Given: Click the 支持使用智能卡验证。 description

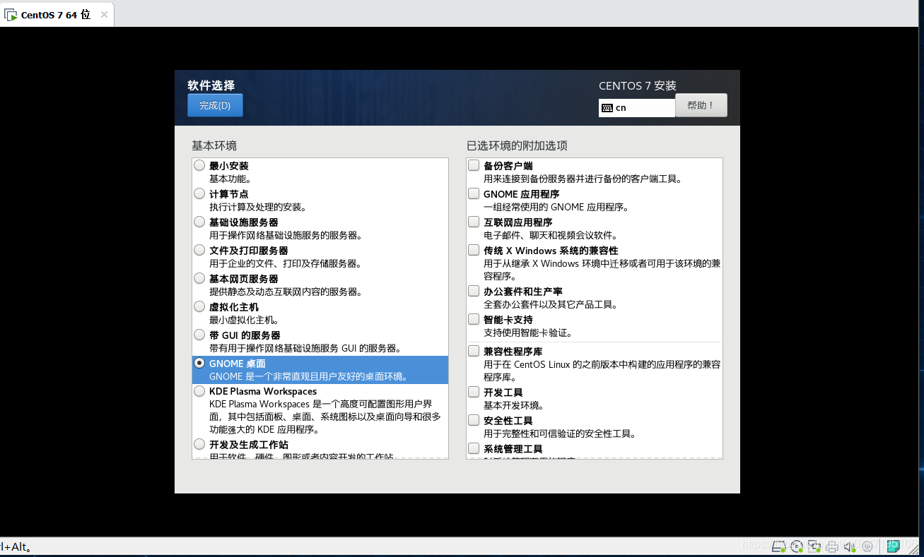Looking at the screenshot, I should point(528,333).
